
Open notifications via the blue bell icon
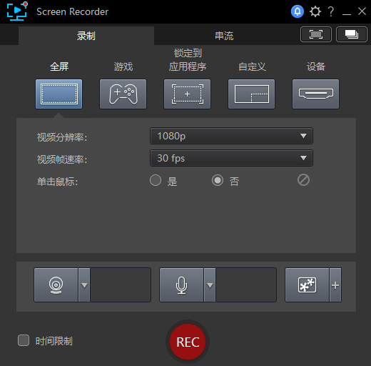(x=298, y=11)
